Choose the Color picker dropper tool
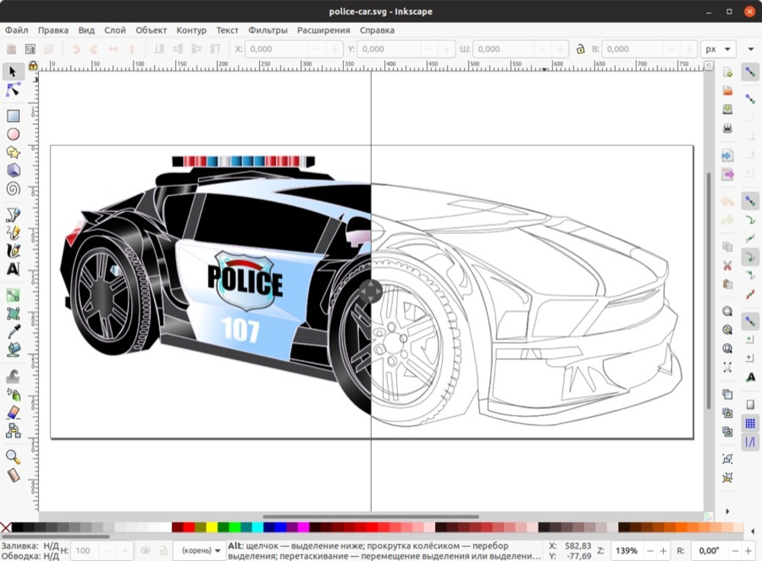This screenshot has height=561, width=762. (13, 332)
